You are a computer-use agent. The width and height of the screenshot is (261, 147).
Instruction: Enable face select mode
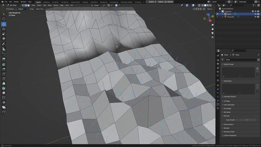point(29,5)
